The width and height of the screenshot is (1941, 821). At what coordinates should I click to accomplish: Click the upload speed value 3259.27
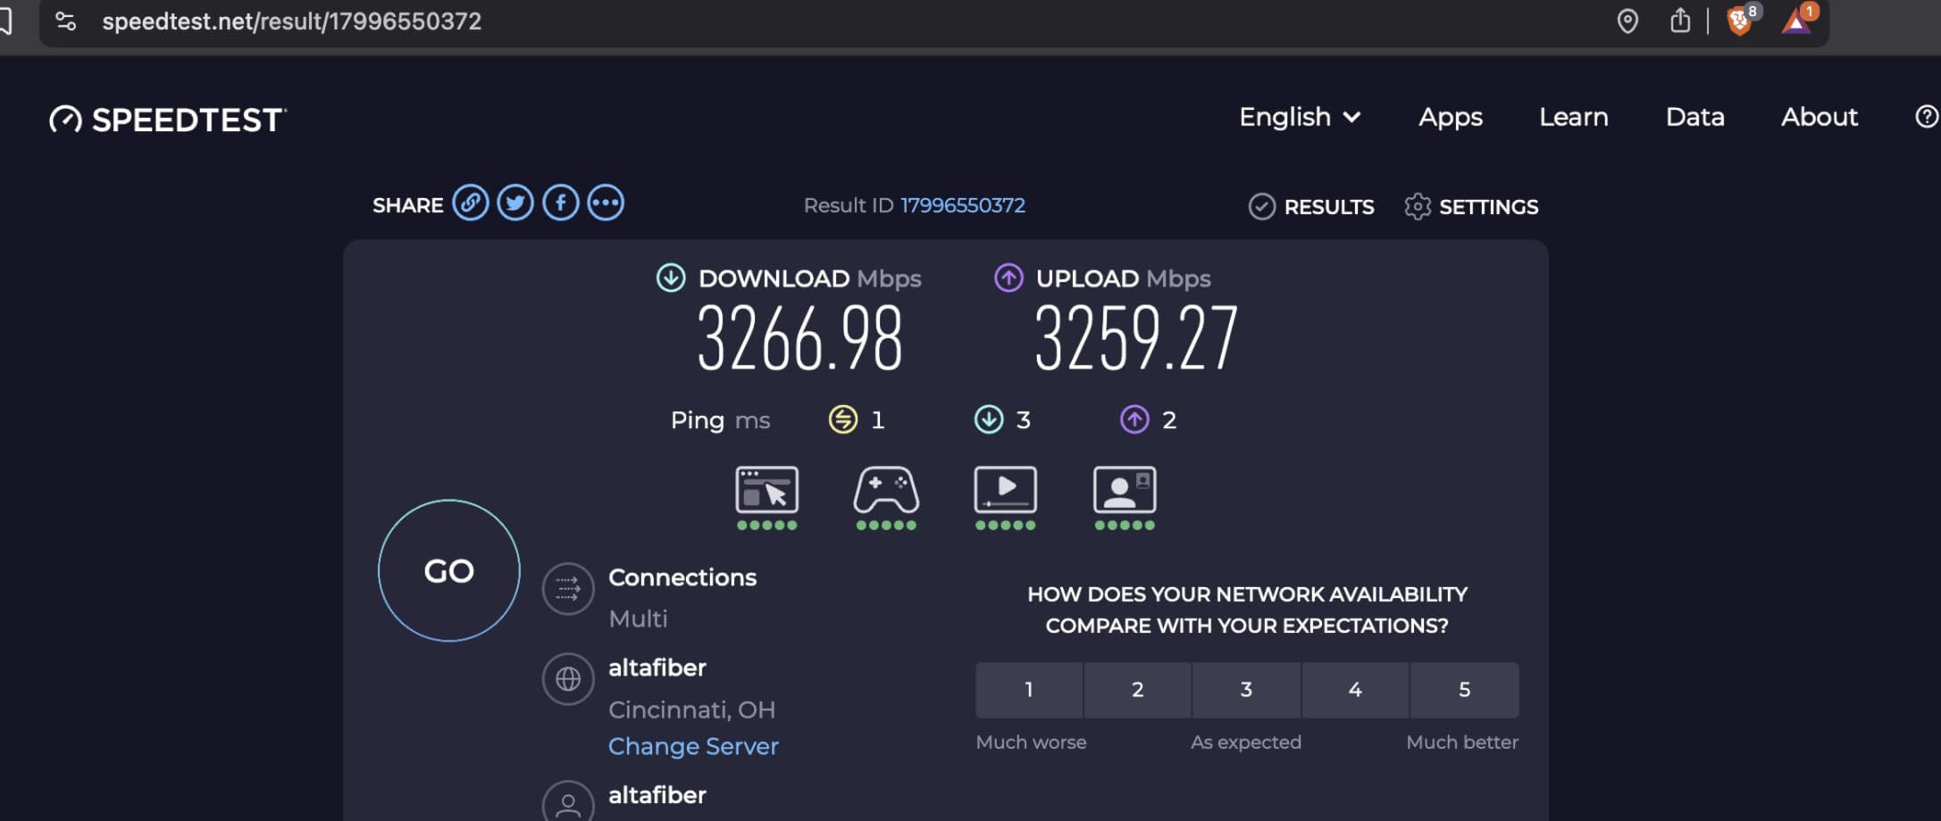[1136, 337]
